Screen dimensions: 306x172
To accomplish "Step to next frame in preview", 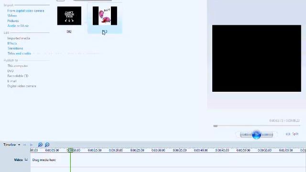I will [267, 134].
